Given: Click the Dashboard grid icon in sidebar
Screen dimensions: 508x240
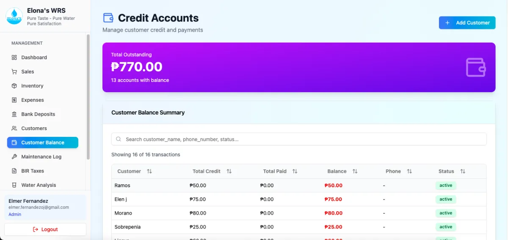Looking at the screenshot, I should pyautogui.click(x=14, y=57).
